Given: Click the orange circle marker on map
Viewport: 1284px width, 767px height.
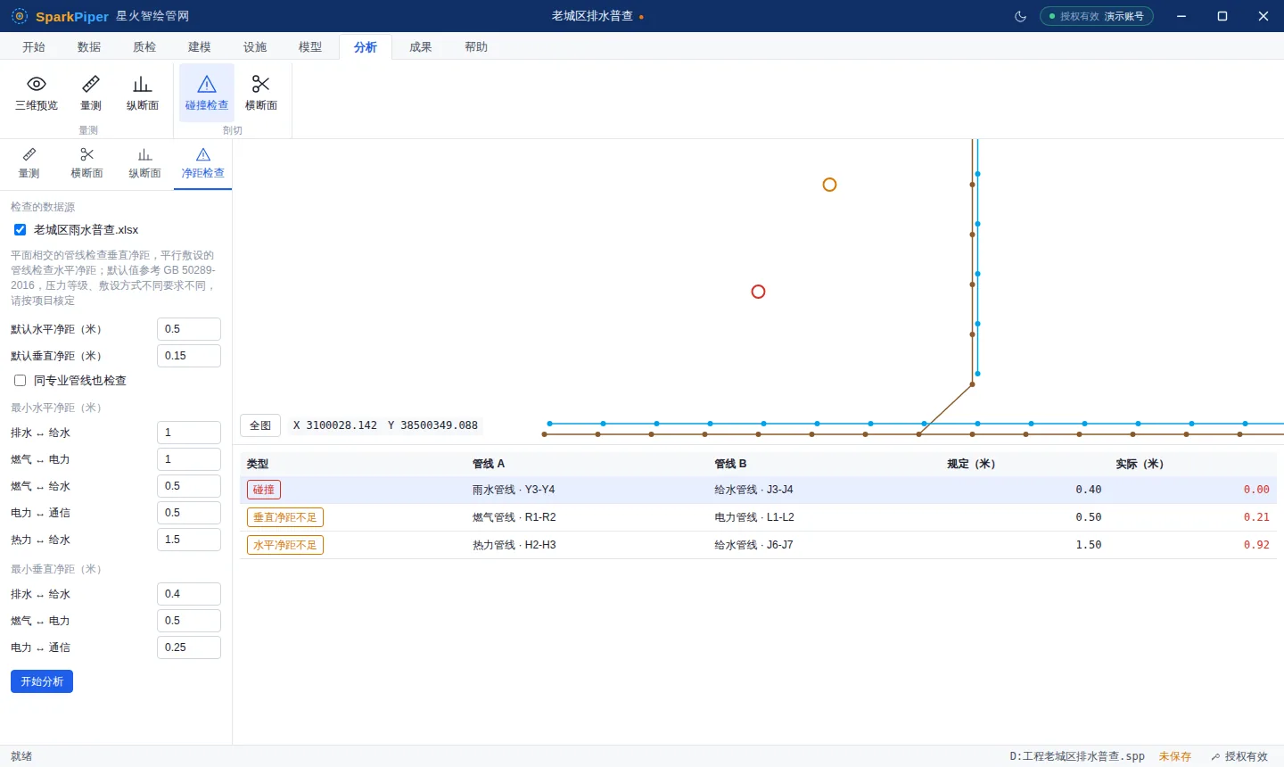Looking at the screenshot, I should click(829, 185).
